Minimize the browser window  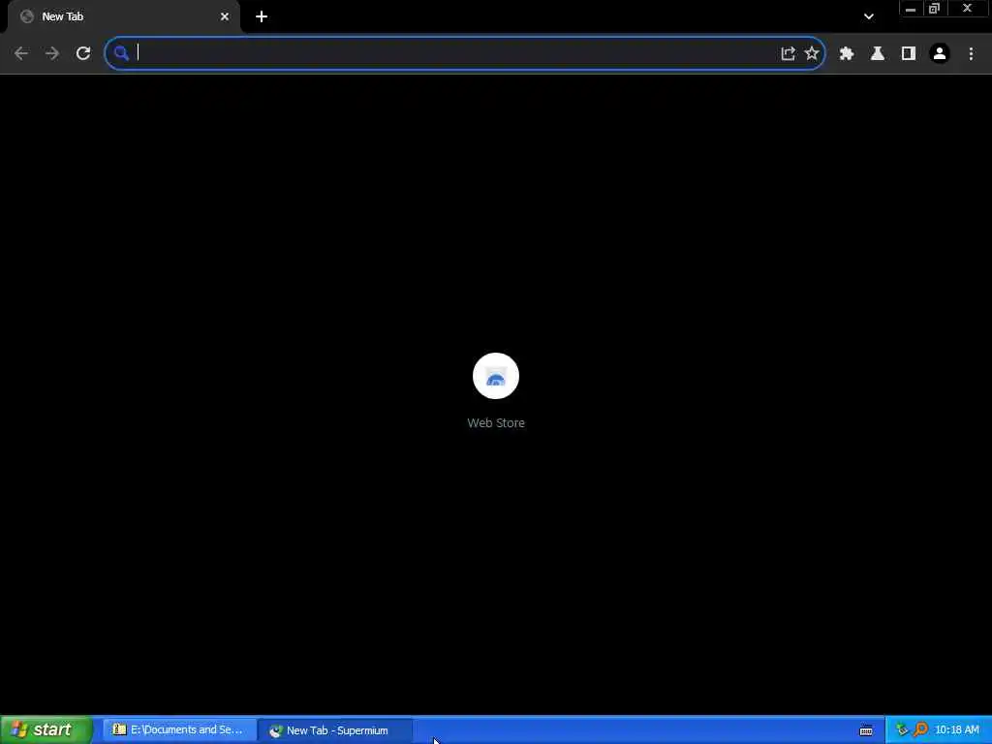(911, 9)
